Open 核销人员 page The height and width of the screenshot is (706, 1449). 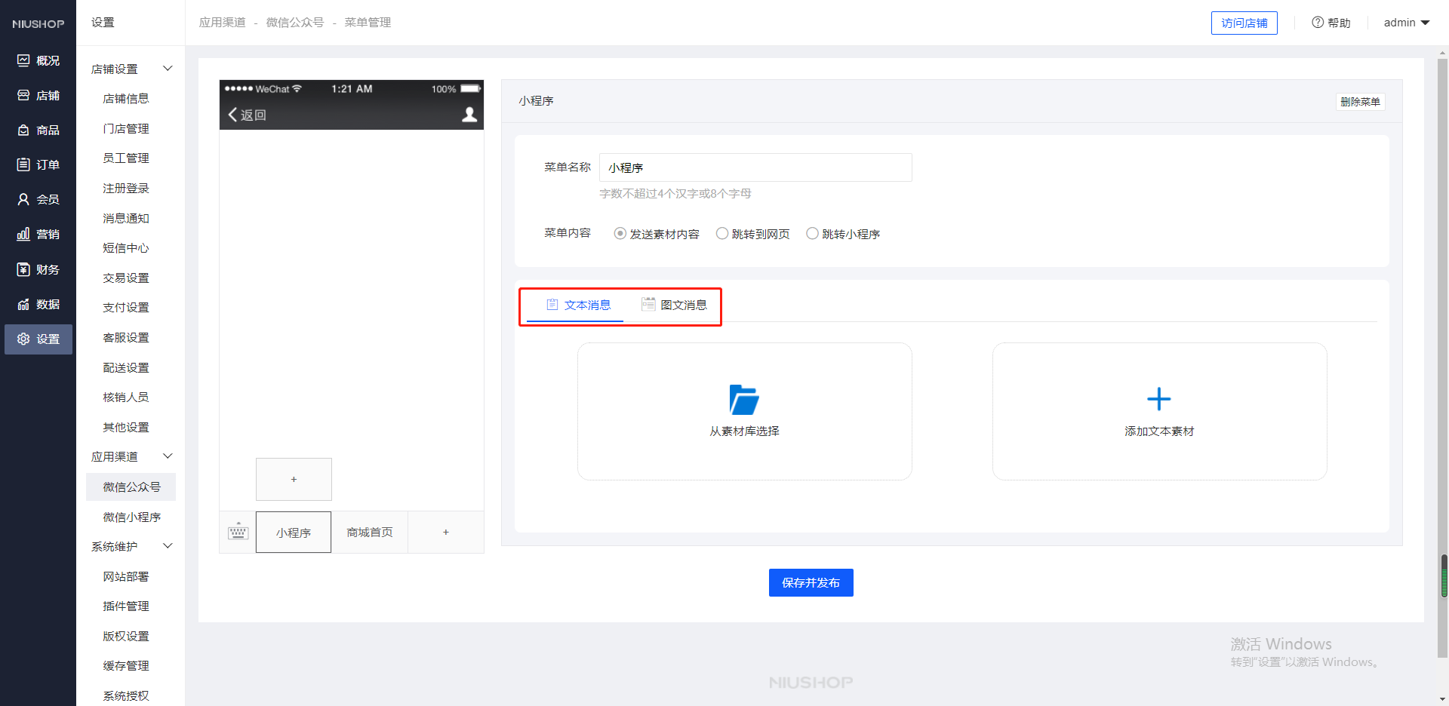point(126,398)
